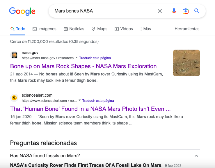Open Google Lens camera search icon
Screen dimensions: 215x168
pos(186,11)
